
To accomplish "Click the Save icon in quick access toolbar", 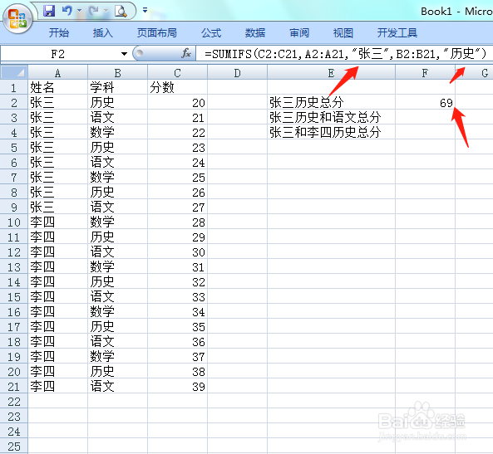I will 49,11.
